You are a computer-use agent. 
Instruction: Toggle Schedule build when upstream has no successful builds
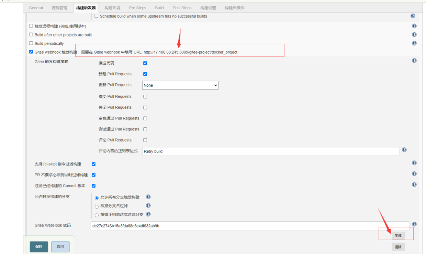(x=97, y=16)
